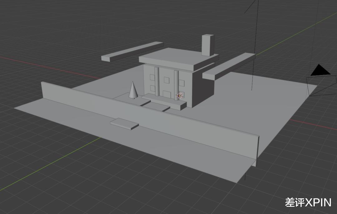Screen dimensions: 337x214
Task: Select the chimney box on the roof
Action: (208, 45)
